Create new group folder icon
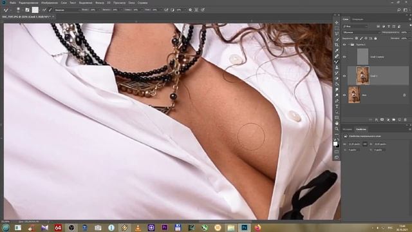Image resolution: width=412 pixels, height=232 pixels. [393, 120]
